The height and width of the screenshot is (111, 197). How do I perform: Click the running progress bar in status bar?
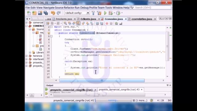click(x=113, y=101)
